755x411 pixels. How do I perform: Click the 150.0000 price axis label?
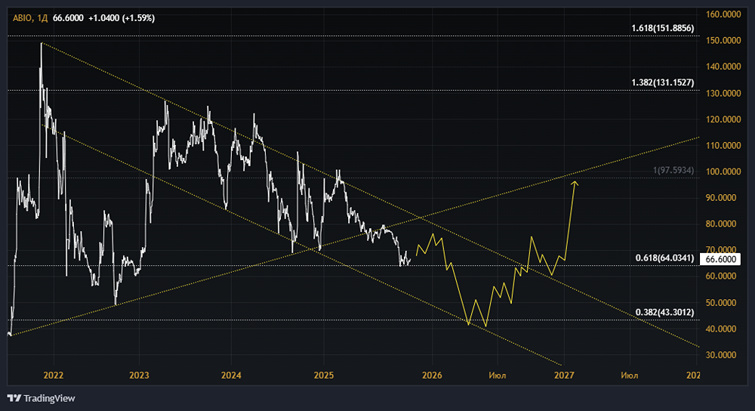pos(723,41)
